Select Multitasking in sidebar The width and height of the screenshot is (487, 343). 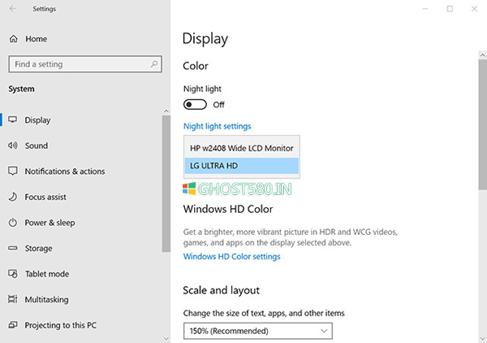click(x=46, y=299)
